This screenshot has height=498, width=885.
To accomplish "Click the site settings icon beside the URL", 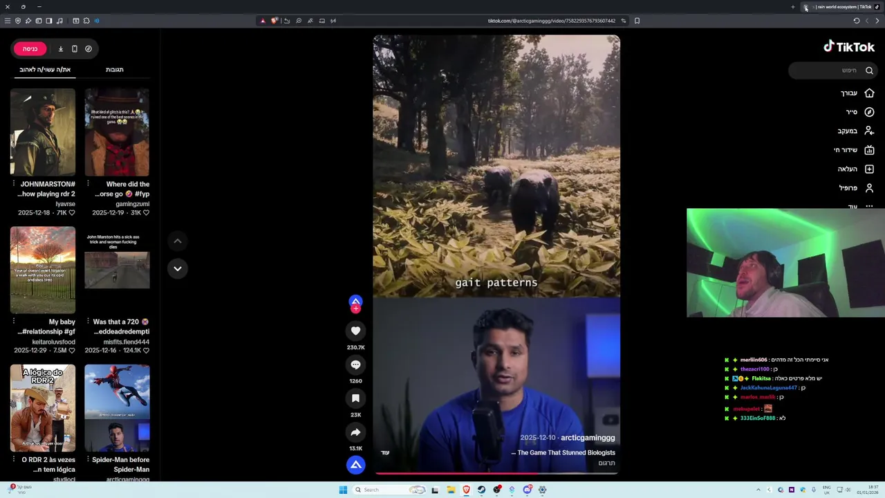I will click(623, 21).
